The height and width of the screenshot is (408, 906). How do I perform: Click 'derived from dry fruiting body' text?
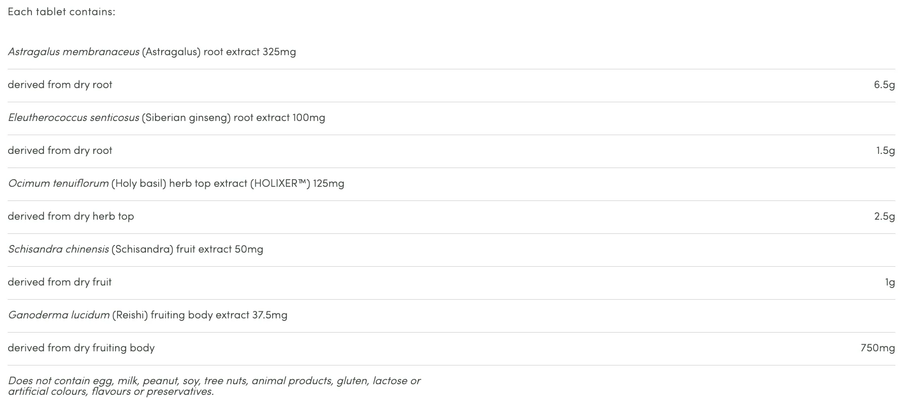(x=81, y=348)
